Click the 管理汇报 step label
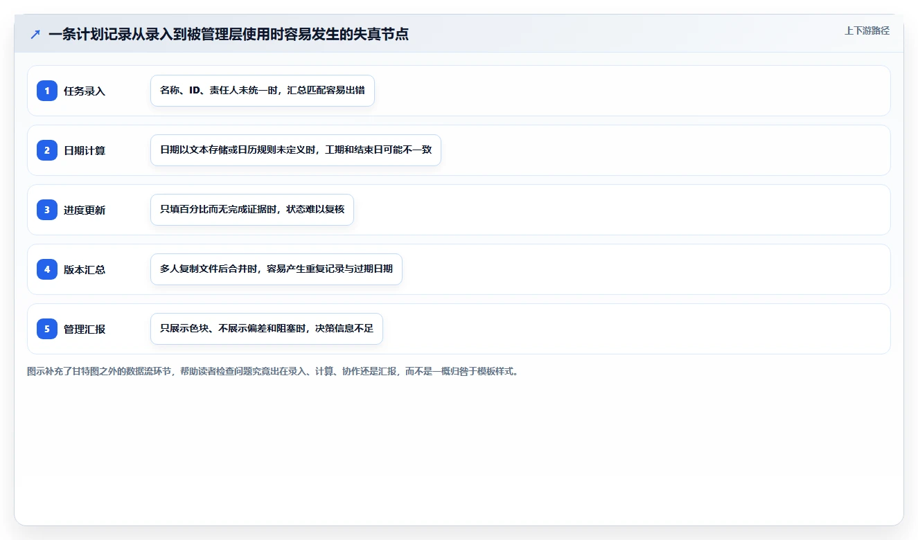 point(85,329)
